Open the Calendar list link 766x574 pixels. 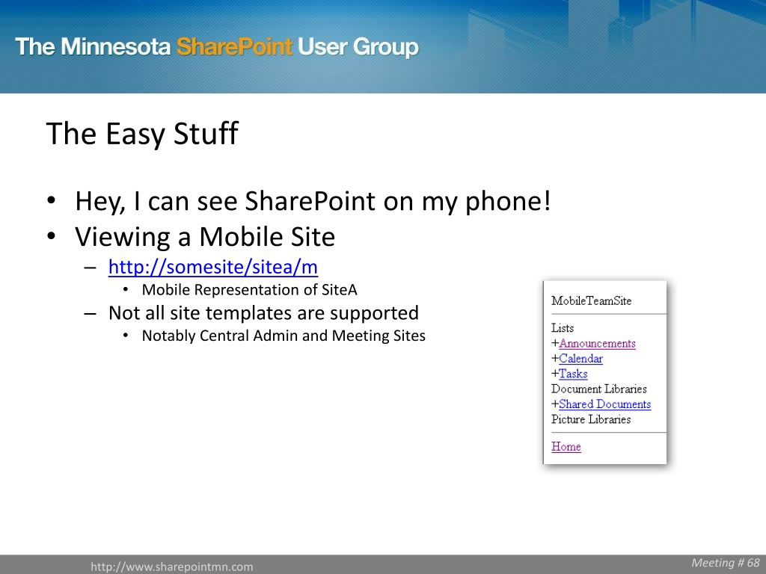(580, 359)
